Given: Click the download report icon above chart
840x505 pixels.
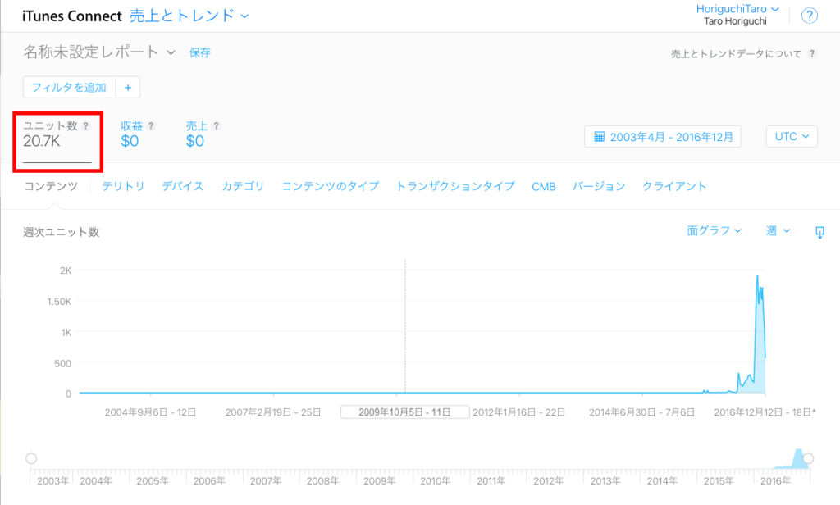Looking at the screenshot, I should tap(819, 232).
